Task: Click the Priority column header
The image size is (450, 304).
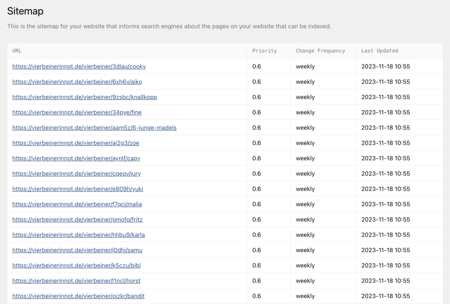Action: (264, 51)
